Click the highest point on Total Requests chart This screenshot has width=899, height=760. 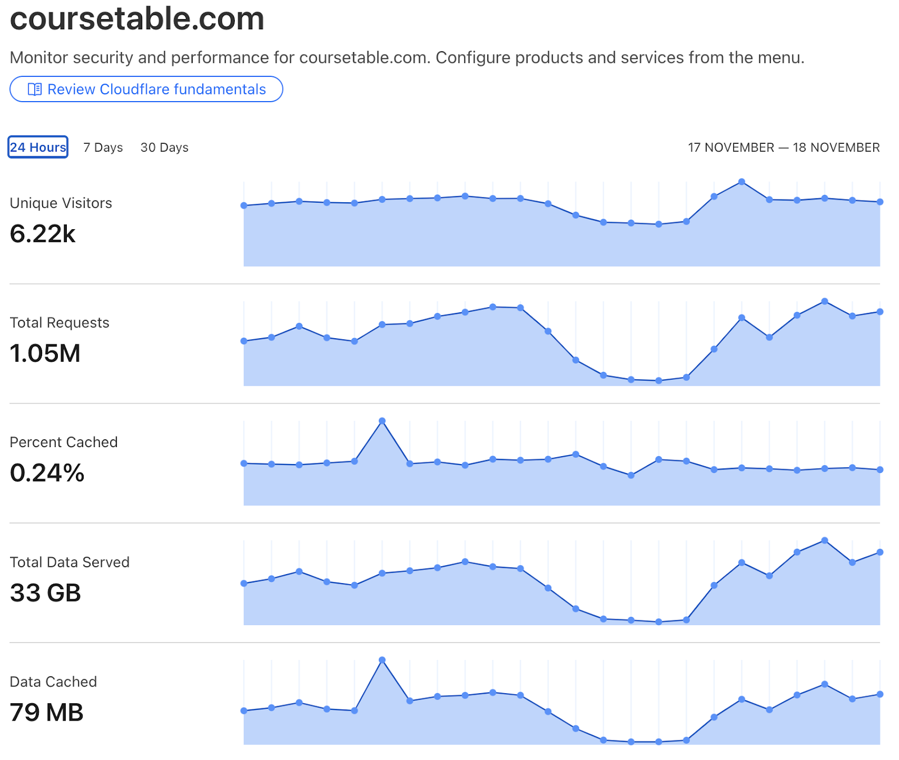824,302
